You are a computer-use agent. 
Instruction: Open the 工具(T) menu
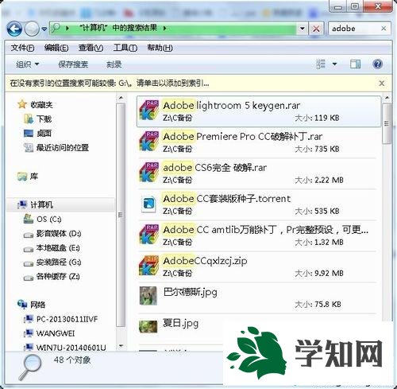click(x=125, y=48)
